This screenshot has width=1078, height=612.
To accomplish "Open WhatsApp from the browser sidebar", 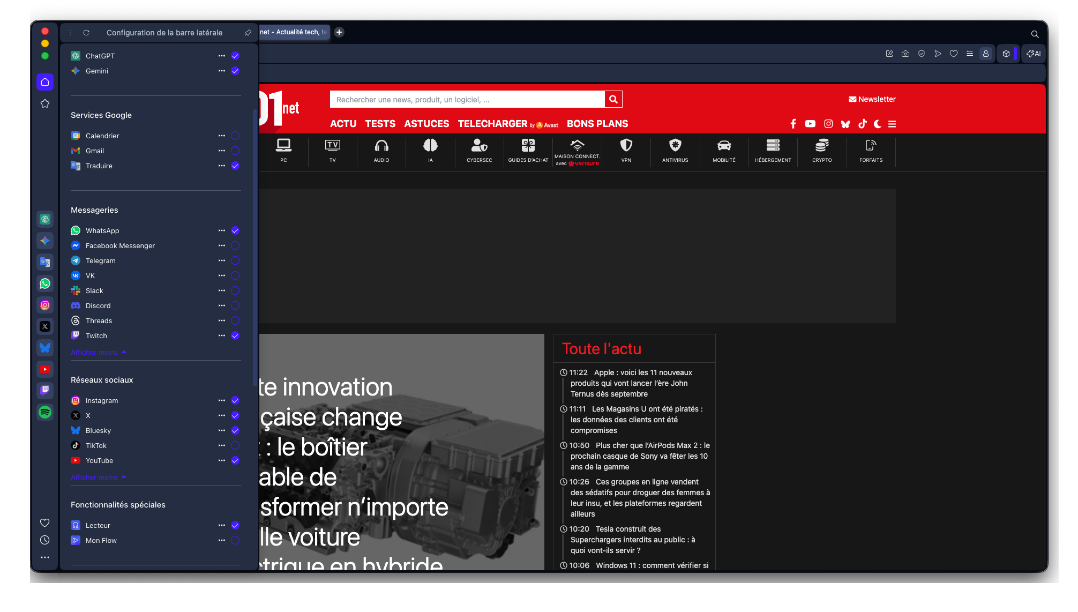I will tap(45, 283).
